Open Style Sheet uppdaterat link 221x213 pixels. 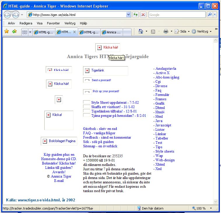click(x=115, y=103)
